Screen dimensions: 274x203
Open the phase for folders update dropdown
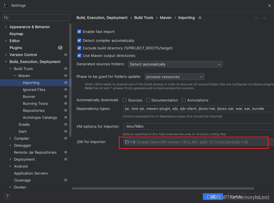pyautogui.click(x=174, y=77)
